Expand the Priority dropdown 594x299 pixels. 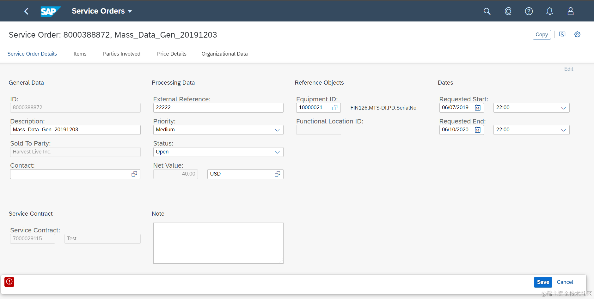click(x=277, y=130)
